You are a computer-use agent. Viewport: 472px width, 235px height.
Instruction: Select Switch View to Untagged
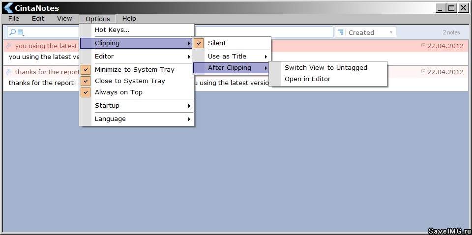tap(325, 68)
